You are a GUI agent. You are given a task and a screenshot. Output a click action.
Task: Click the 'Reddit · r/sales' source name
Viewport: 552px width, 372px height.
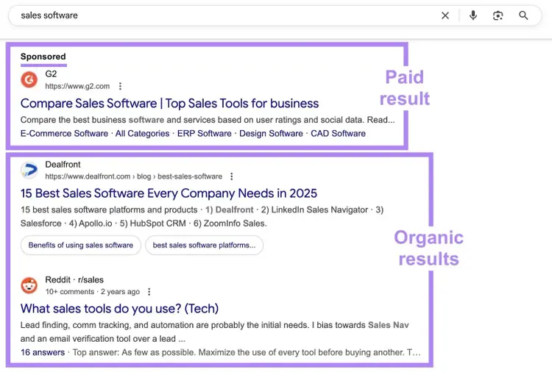click(74, 280)
